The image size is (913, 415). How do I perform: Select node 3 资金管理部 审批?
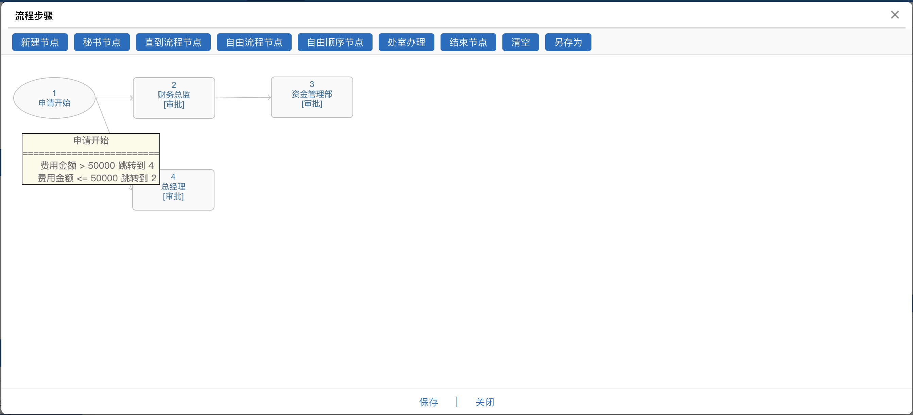[x=312, y=97]
